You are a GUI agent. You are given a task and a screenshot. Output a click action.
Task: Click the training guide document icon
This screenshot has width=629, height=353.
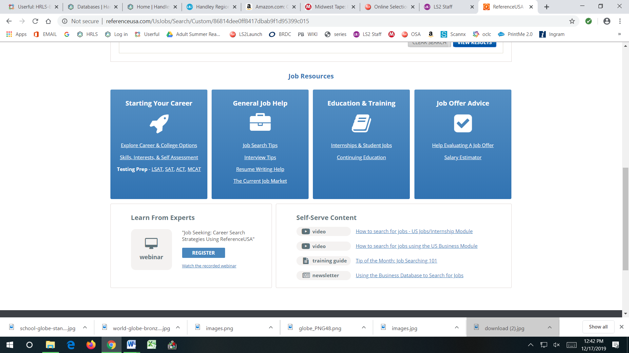point(305,261)
